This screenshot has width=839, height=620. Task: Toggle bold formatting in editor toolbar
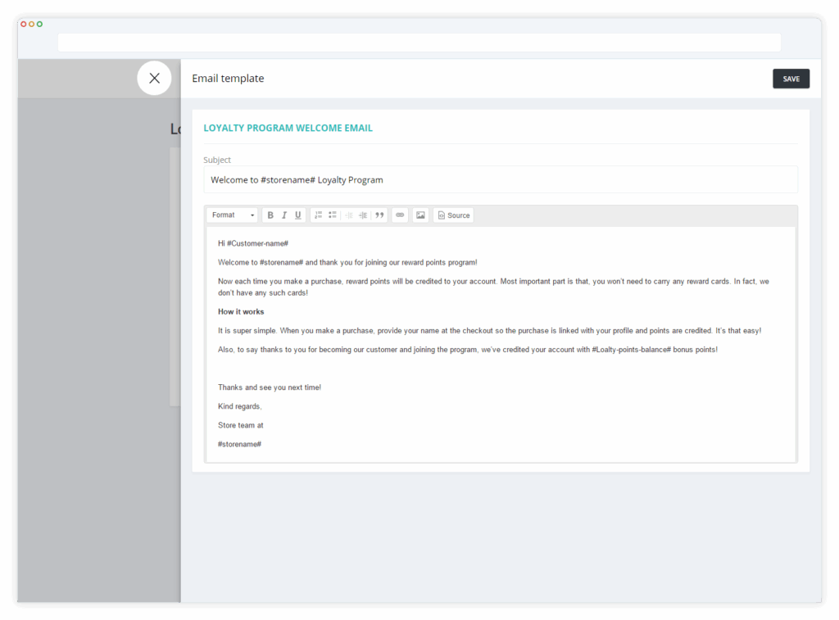[270, 215]
